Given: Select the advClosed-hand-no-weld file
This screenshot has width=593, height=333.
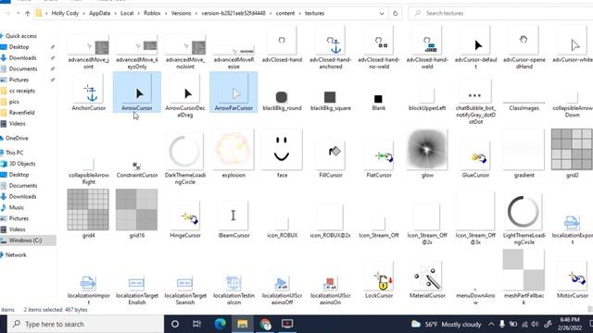Looking at the screenshot, I should [x=379, y=48].
